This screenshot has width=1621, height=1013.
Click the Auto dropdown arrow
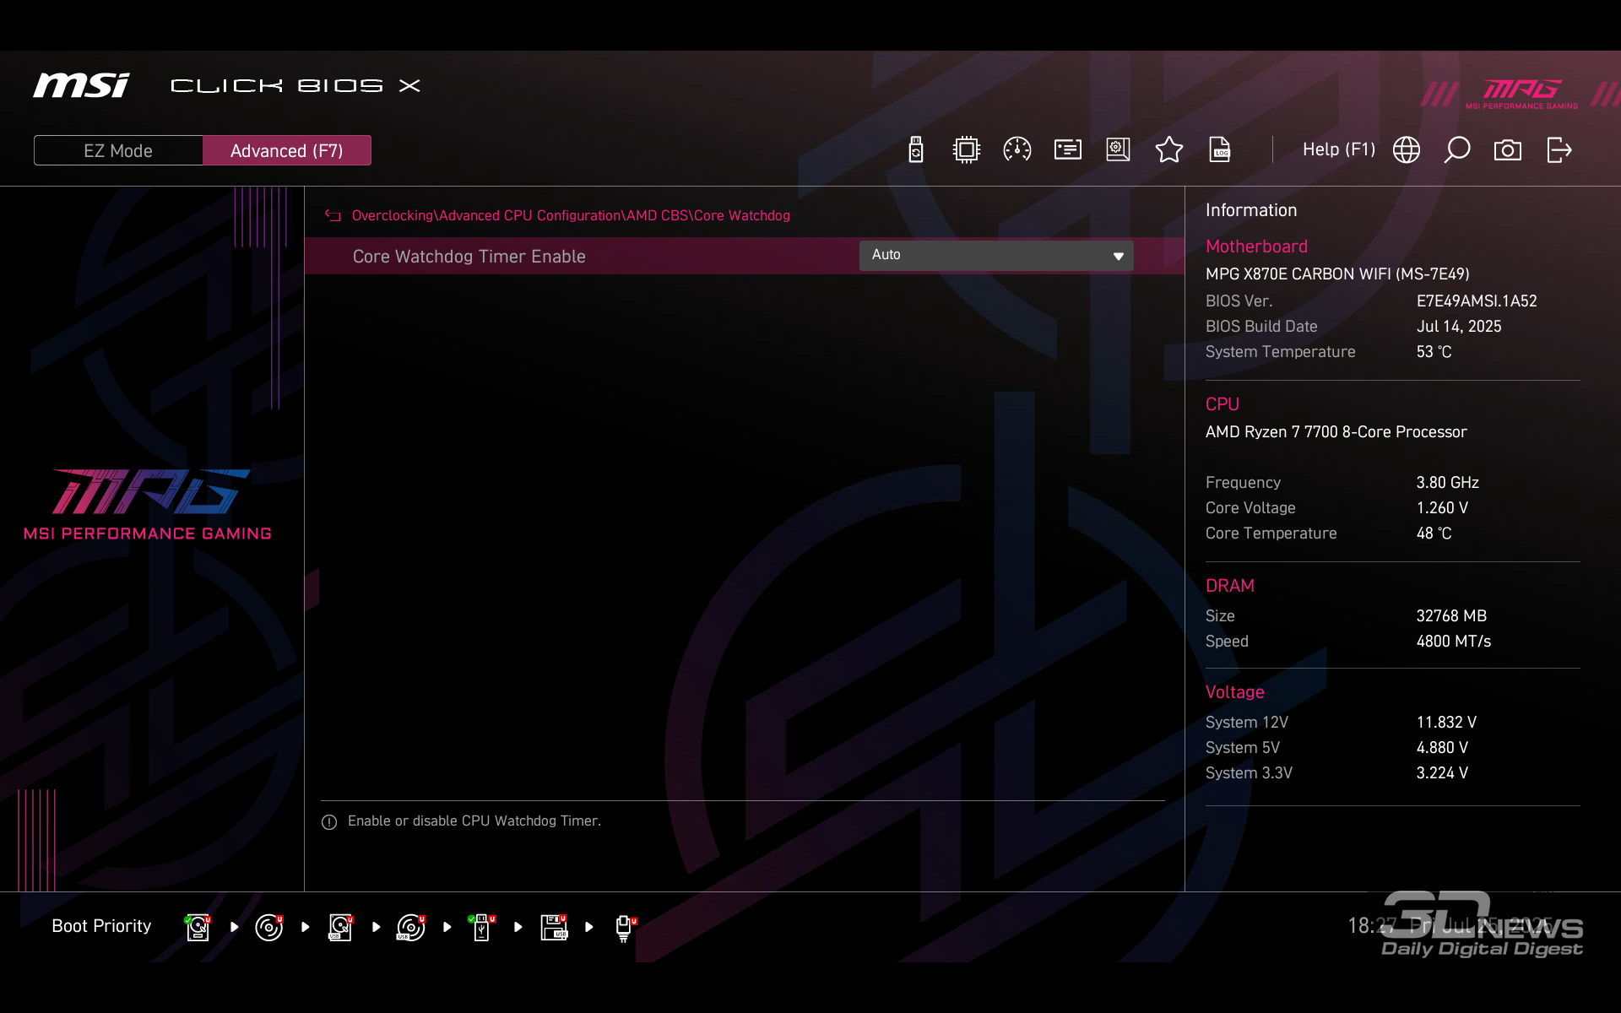(1118, 256)
